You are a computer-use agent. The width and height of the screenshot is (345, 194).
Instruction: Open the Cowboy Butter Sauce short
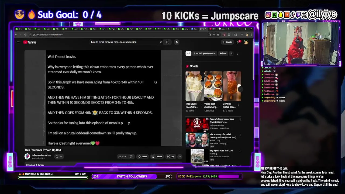(x=232, y=86)
